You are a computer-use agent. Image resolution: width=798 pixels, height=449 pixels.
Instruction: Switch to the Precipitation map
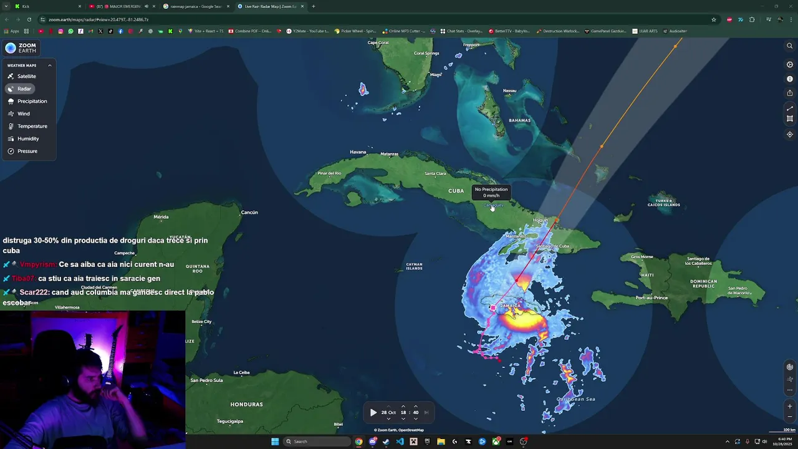pos(27,101)
